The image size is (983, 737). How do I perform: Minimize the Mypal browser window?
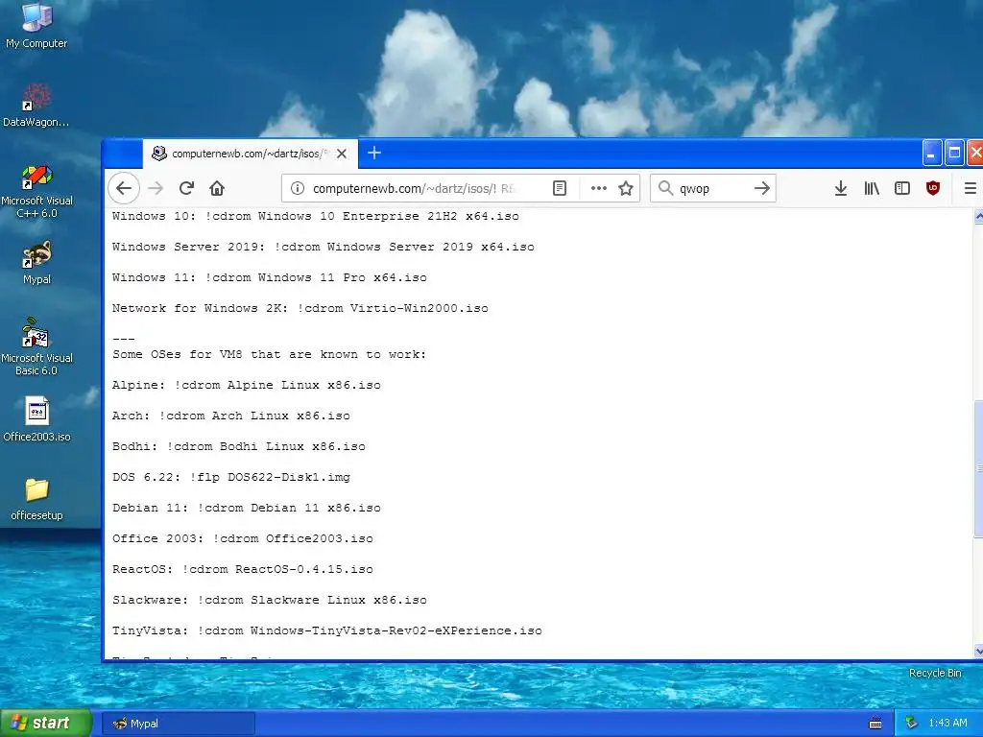tap(931, 154)
